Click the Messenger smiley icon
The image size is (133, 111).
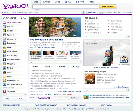(4, 81)
